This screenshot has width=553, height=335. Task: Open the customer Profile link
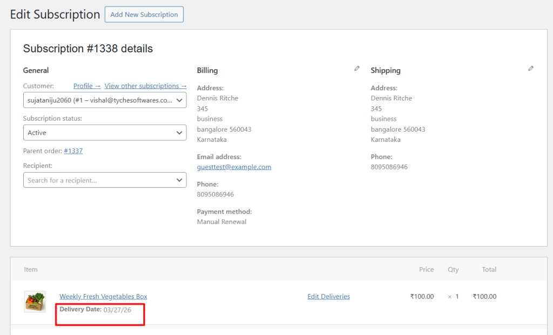click(x=87, y=86)
